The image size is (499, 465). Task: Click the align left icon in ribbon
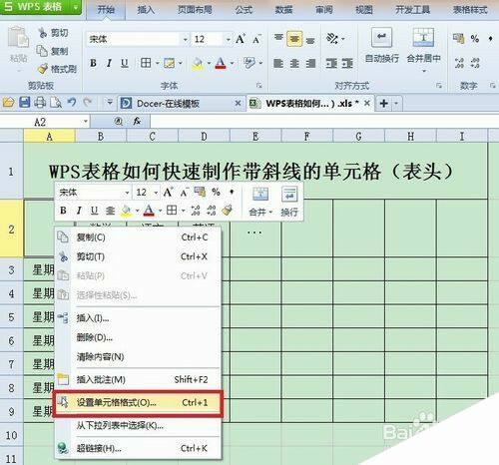[x=278, y=63]
